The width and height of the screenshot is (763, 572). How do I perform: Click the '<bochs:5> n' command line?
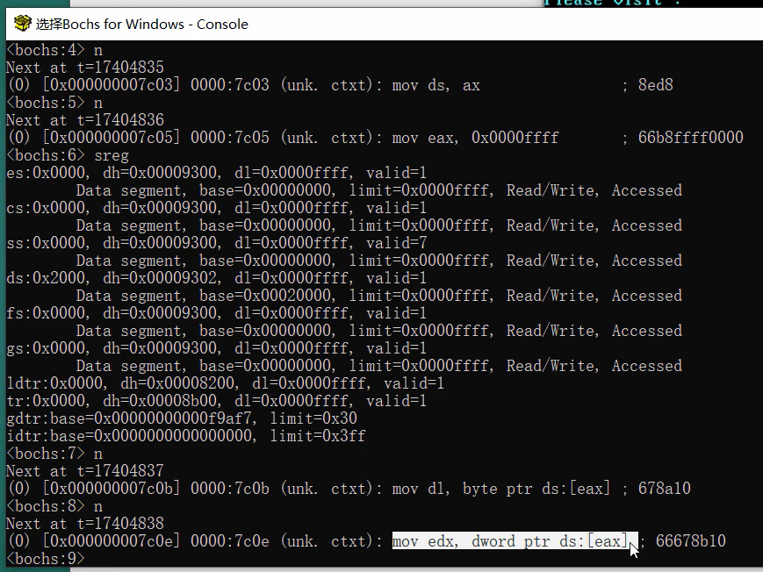[x=54, y=103]
